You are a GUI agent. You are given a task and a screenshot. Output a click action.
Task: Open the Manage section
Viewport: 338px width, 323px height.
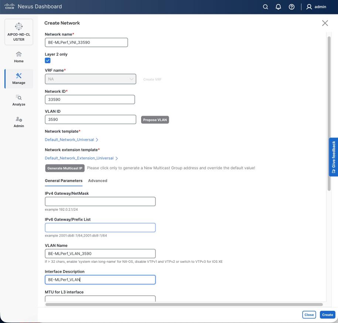point(18,79)
